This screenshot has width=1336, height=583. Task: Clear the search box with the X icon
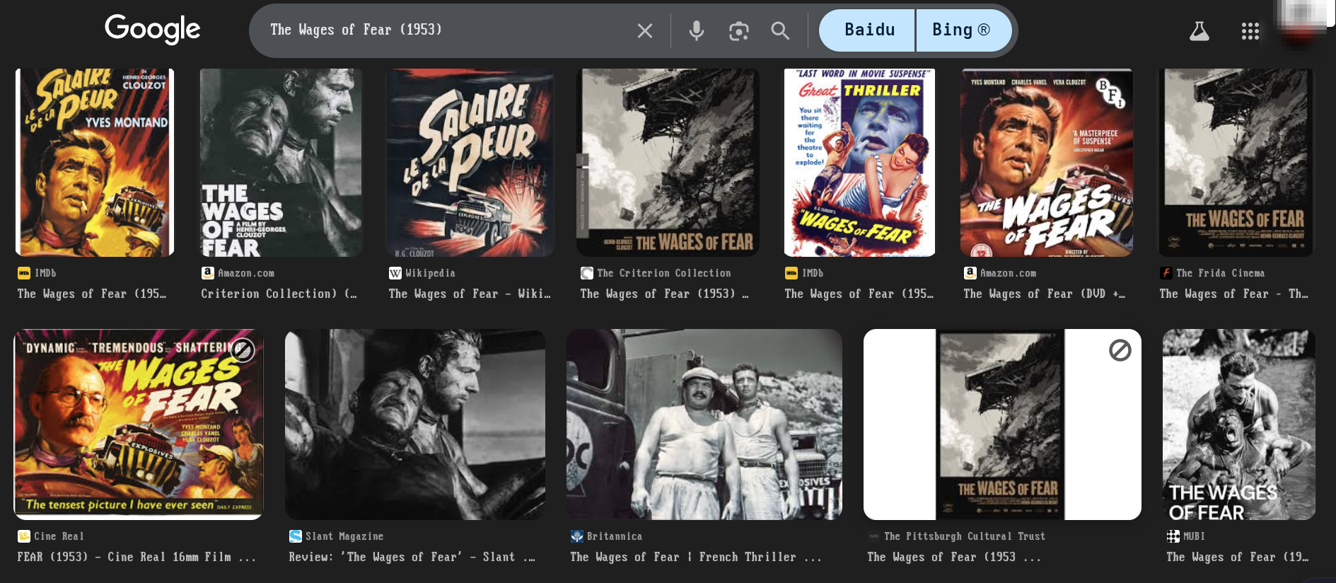644,30
